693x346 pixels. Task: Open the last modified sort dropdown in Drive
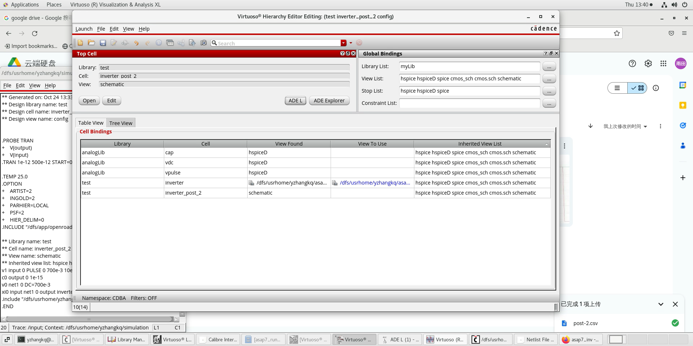(x=625, y=127)
